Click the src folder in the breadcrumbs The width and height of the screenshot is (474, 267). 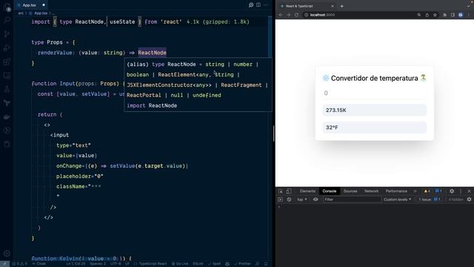21,13
